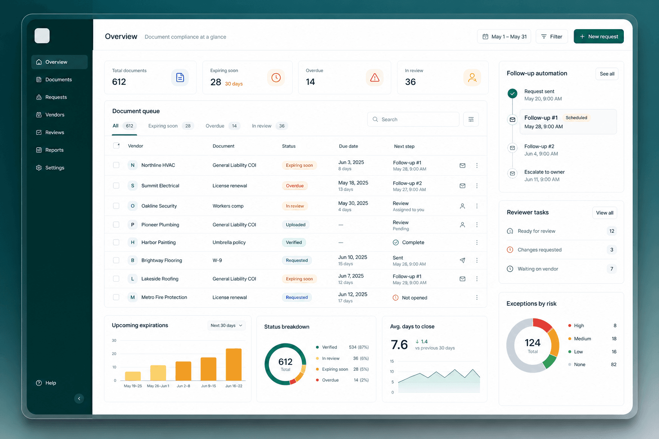Check the Brightway Flooring row checkbox
Image resolution: width=659 pixels, height=439 pixels.
[116, 260]
